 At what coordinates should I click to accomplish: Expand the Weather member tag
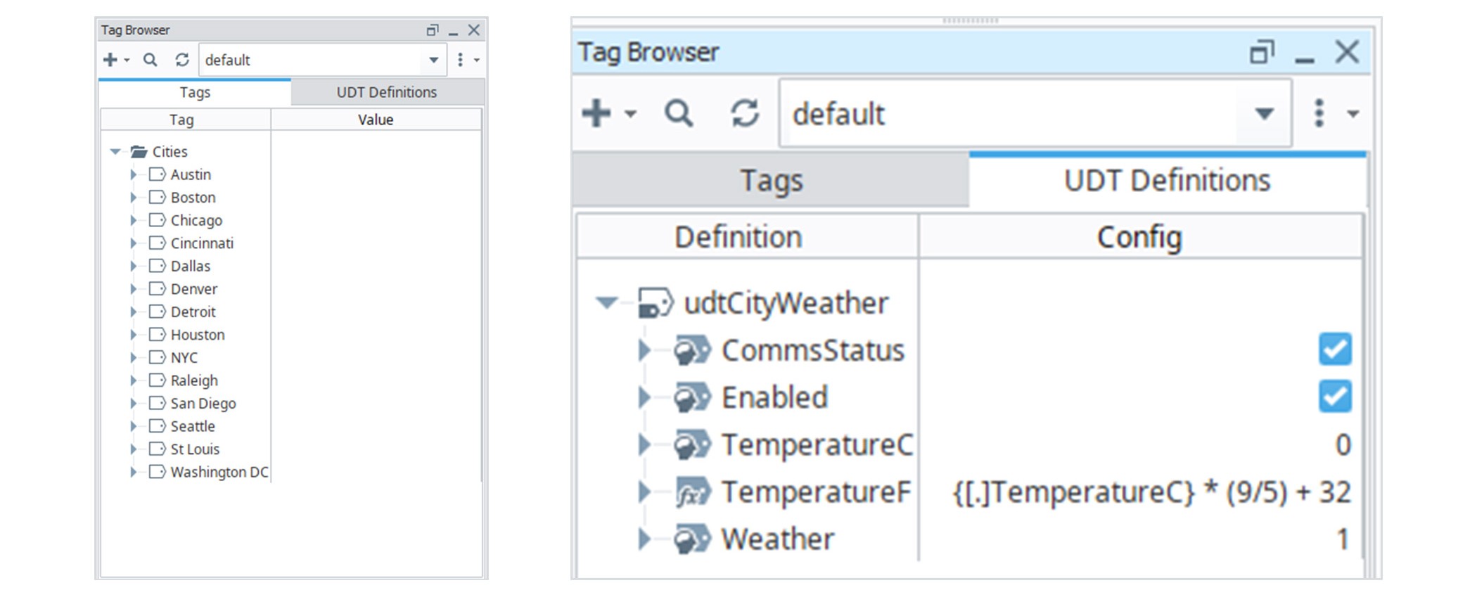[x=643, y=539]
